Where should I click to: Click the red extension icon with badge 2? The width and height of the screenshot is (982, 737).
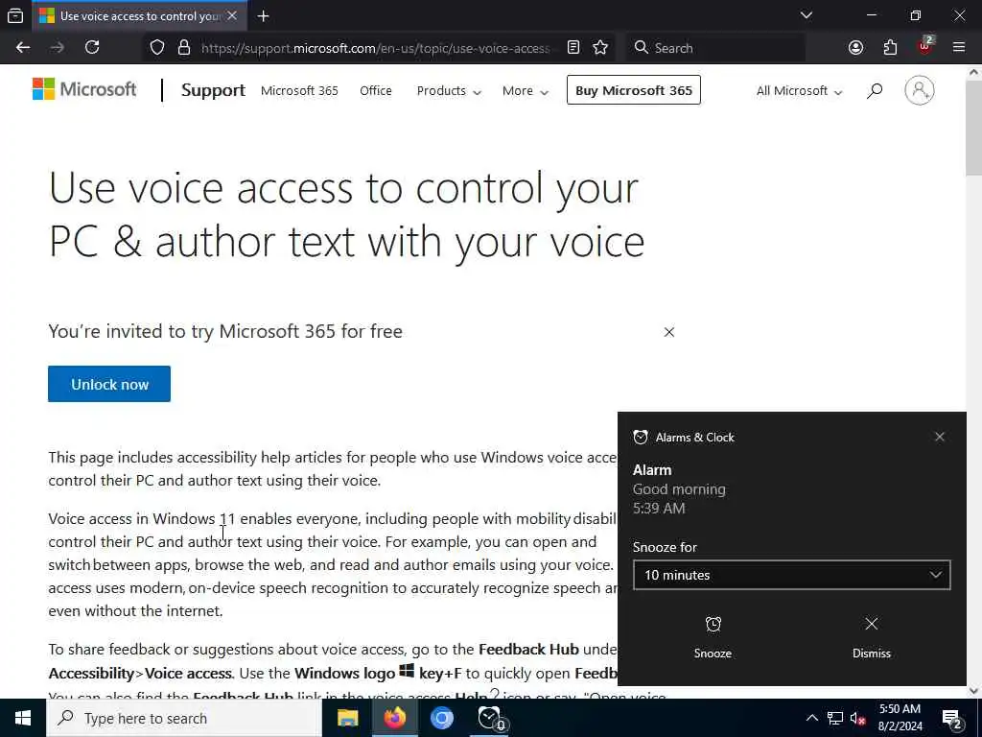925,46
